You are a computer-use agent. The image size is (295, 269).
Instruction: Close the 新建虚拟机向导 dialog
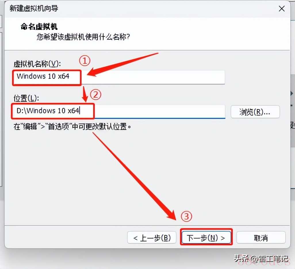tap(282, 9)
